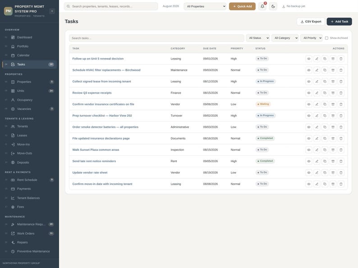Delete the 'Review Q3 expense receipts' task
The width and height of the screenshot is (358, 268).
[341, 93]
